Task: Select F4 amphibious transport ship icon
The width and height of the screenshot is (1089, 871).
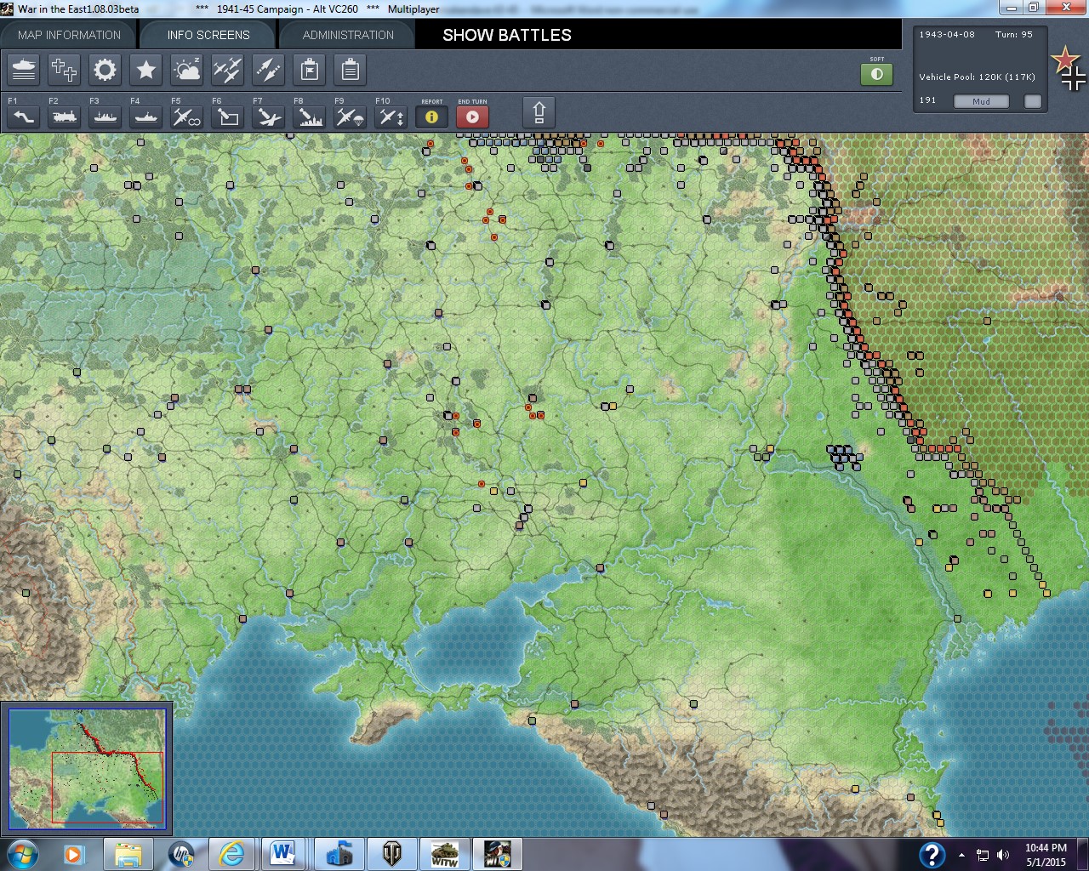Action: tap(146, 117)
